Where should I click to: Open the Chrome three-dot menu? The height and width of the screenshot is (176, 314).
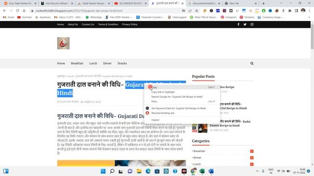coord(310,11)
